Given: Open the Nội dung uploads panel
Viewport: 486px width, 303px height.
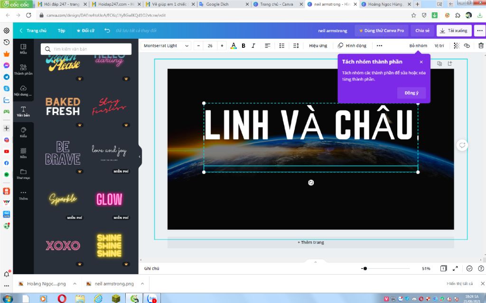Looking at the screenshot, I should [x=23, y=90].
